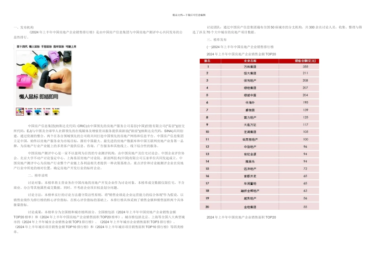Screen dimensions: 378x267
Task: Click the paragraph starting with 讨论方法
Action: [99, 200]
